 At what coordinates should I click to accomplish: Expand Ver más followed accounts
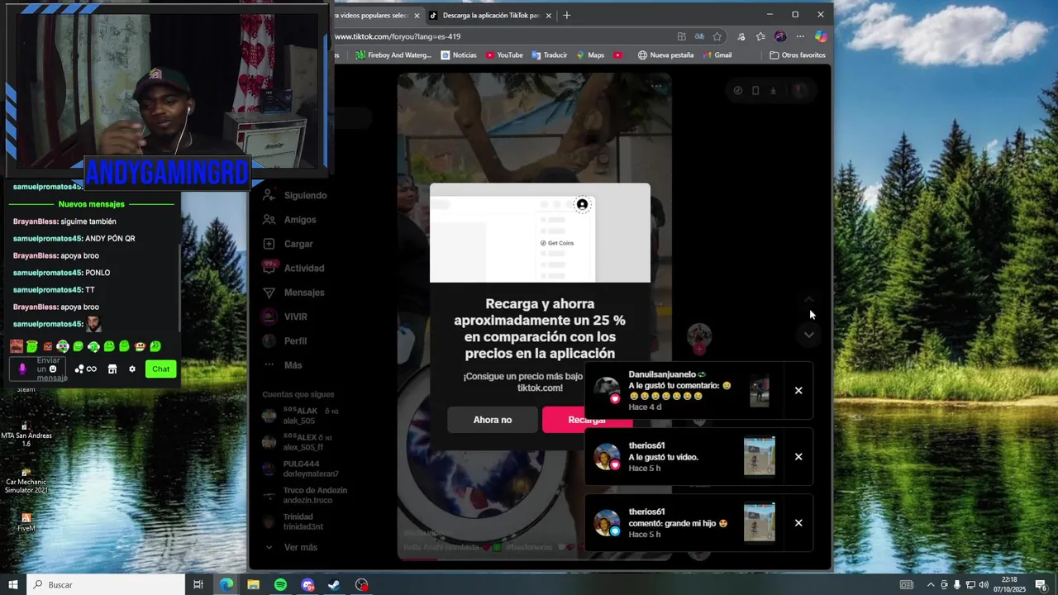tap(291, 547)
